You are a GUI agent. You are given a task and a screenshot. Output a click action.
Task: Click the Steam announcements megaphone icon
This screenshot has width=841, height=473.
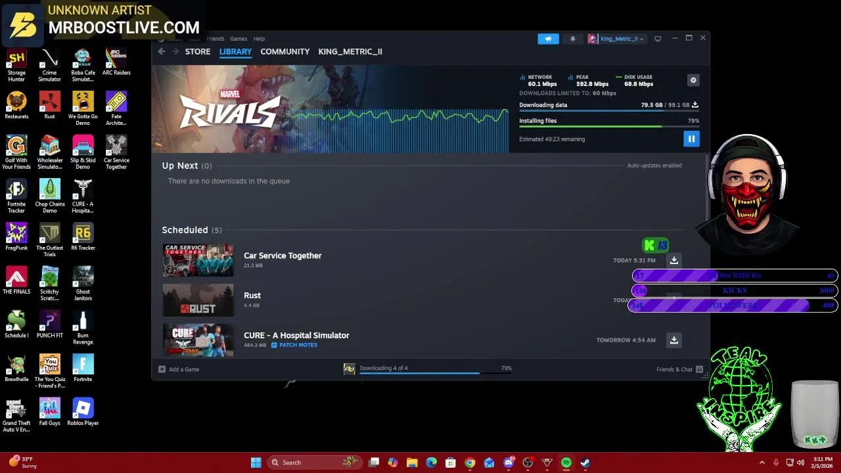[x=548, y=39]
